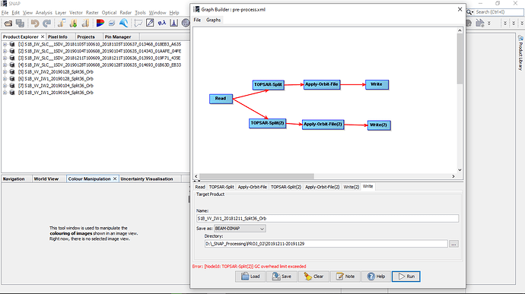Viewport: 525px width, 294px height.
Task: Open the search options dropdown arrow
Action: coord(473,12)
